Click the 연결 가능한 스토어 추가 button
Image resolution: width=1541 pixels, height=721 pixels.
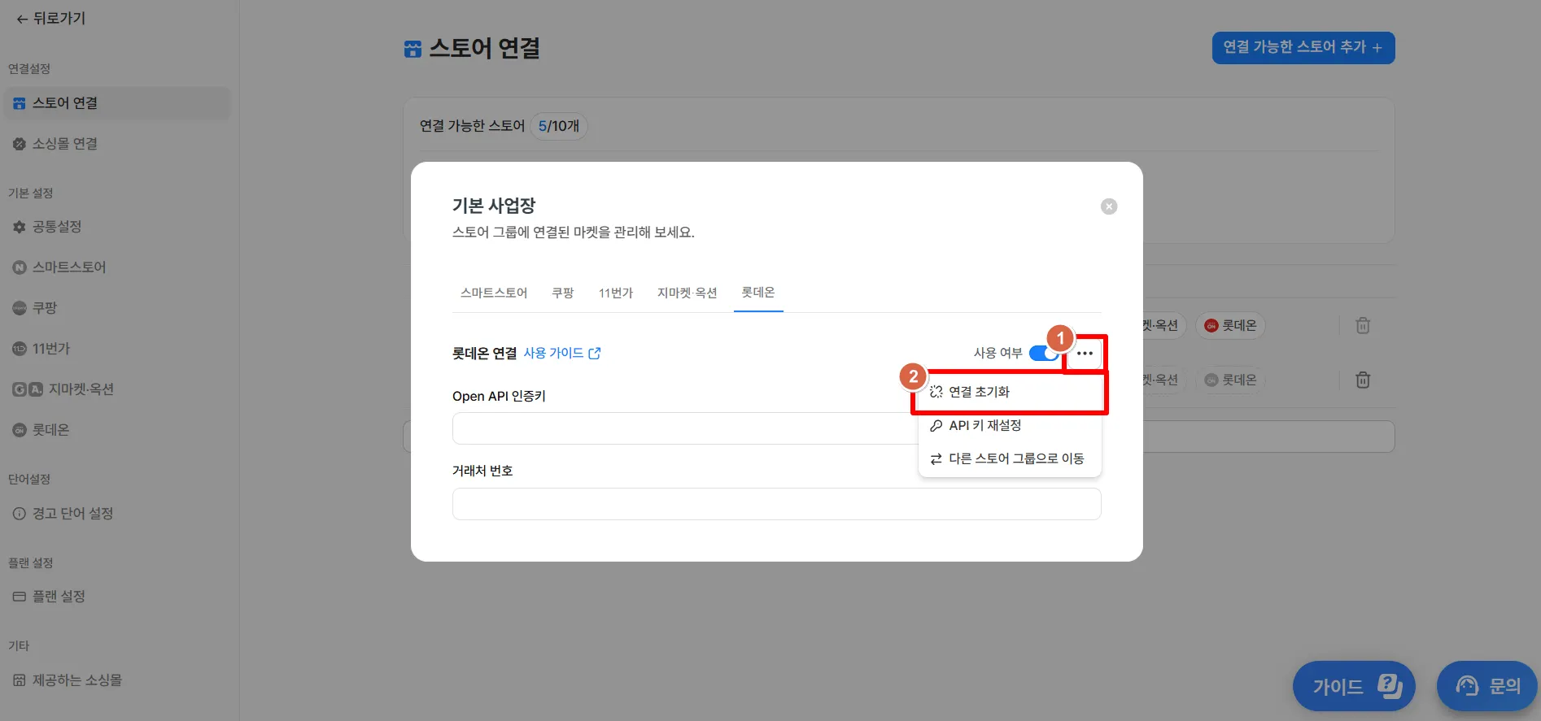coord(1303,47)
